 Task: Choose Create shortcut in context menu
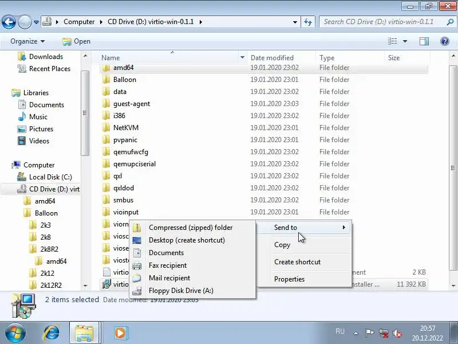pos(304,262)
